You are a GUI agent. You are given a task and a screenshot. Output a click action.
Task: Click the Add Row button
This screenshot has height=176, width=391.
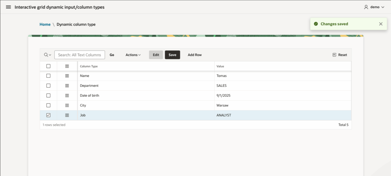194,55
